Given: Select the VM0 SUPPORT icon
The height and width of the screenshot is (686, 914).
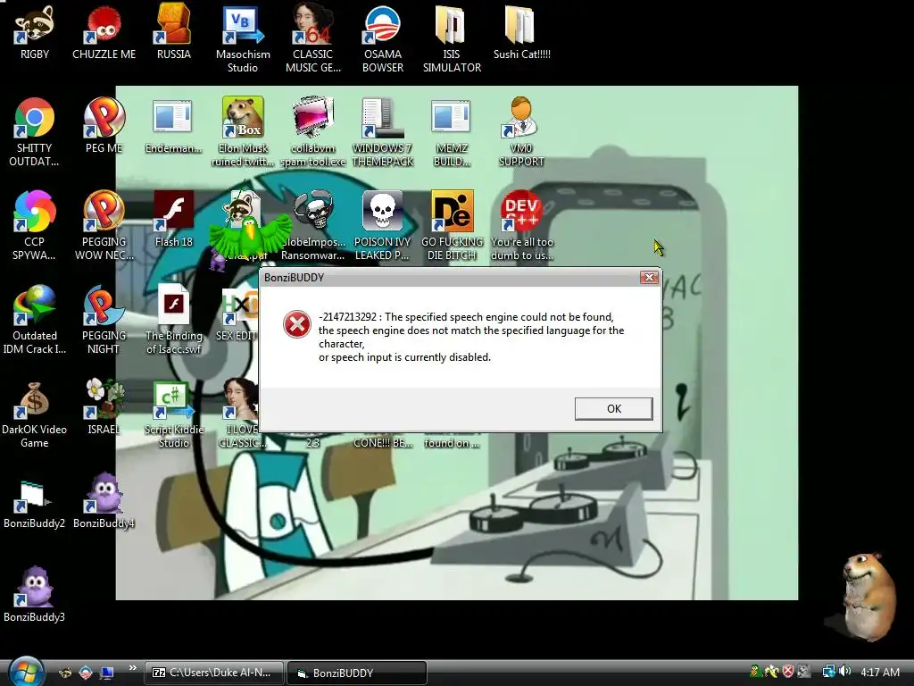Looking at the screenshot, I should (521, 132).
